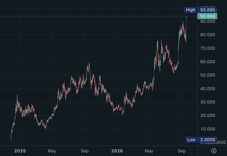Image resolution: width=227 pixels, height=156 pixels.
Task: Click the latest candle at the chart peak
Action: (186, 22)
